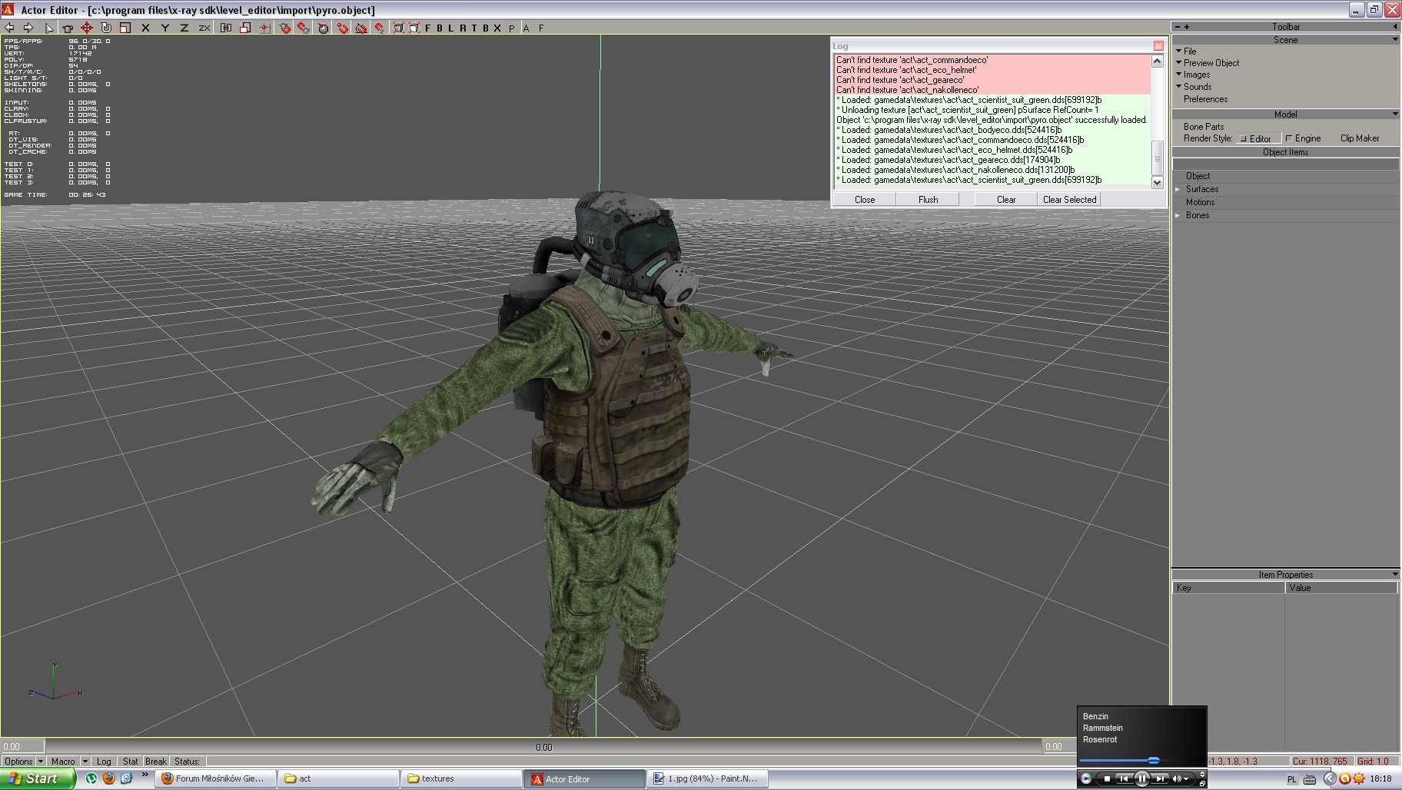Click the media player seek slider handle

point(1153,760)
